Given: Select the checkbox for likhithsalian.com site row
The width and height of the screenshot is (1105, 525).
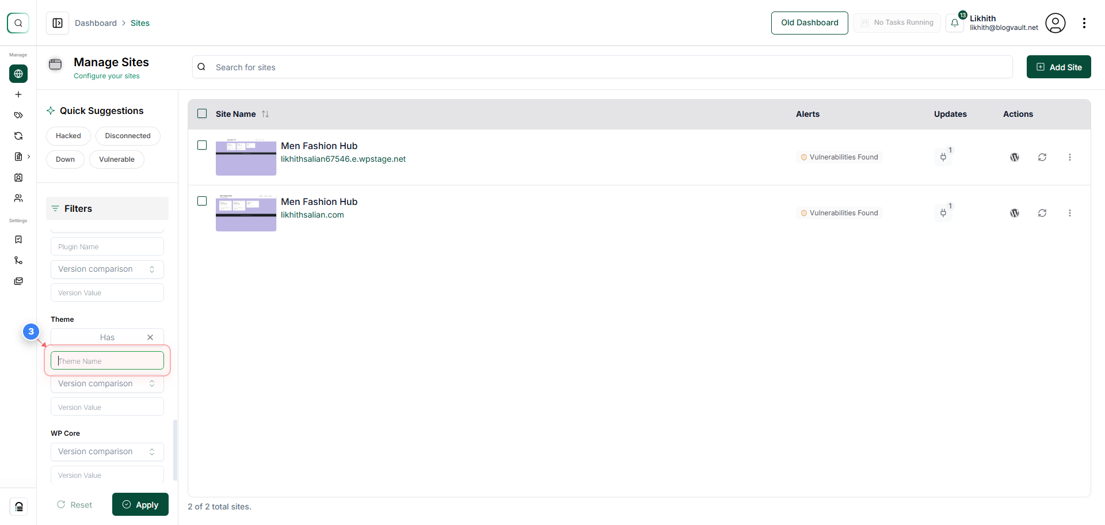Looking at the screenshot, I should point(201,201).
